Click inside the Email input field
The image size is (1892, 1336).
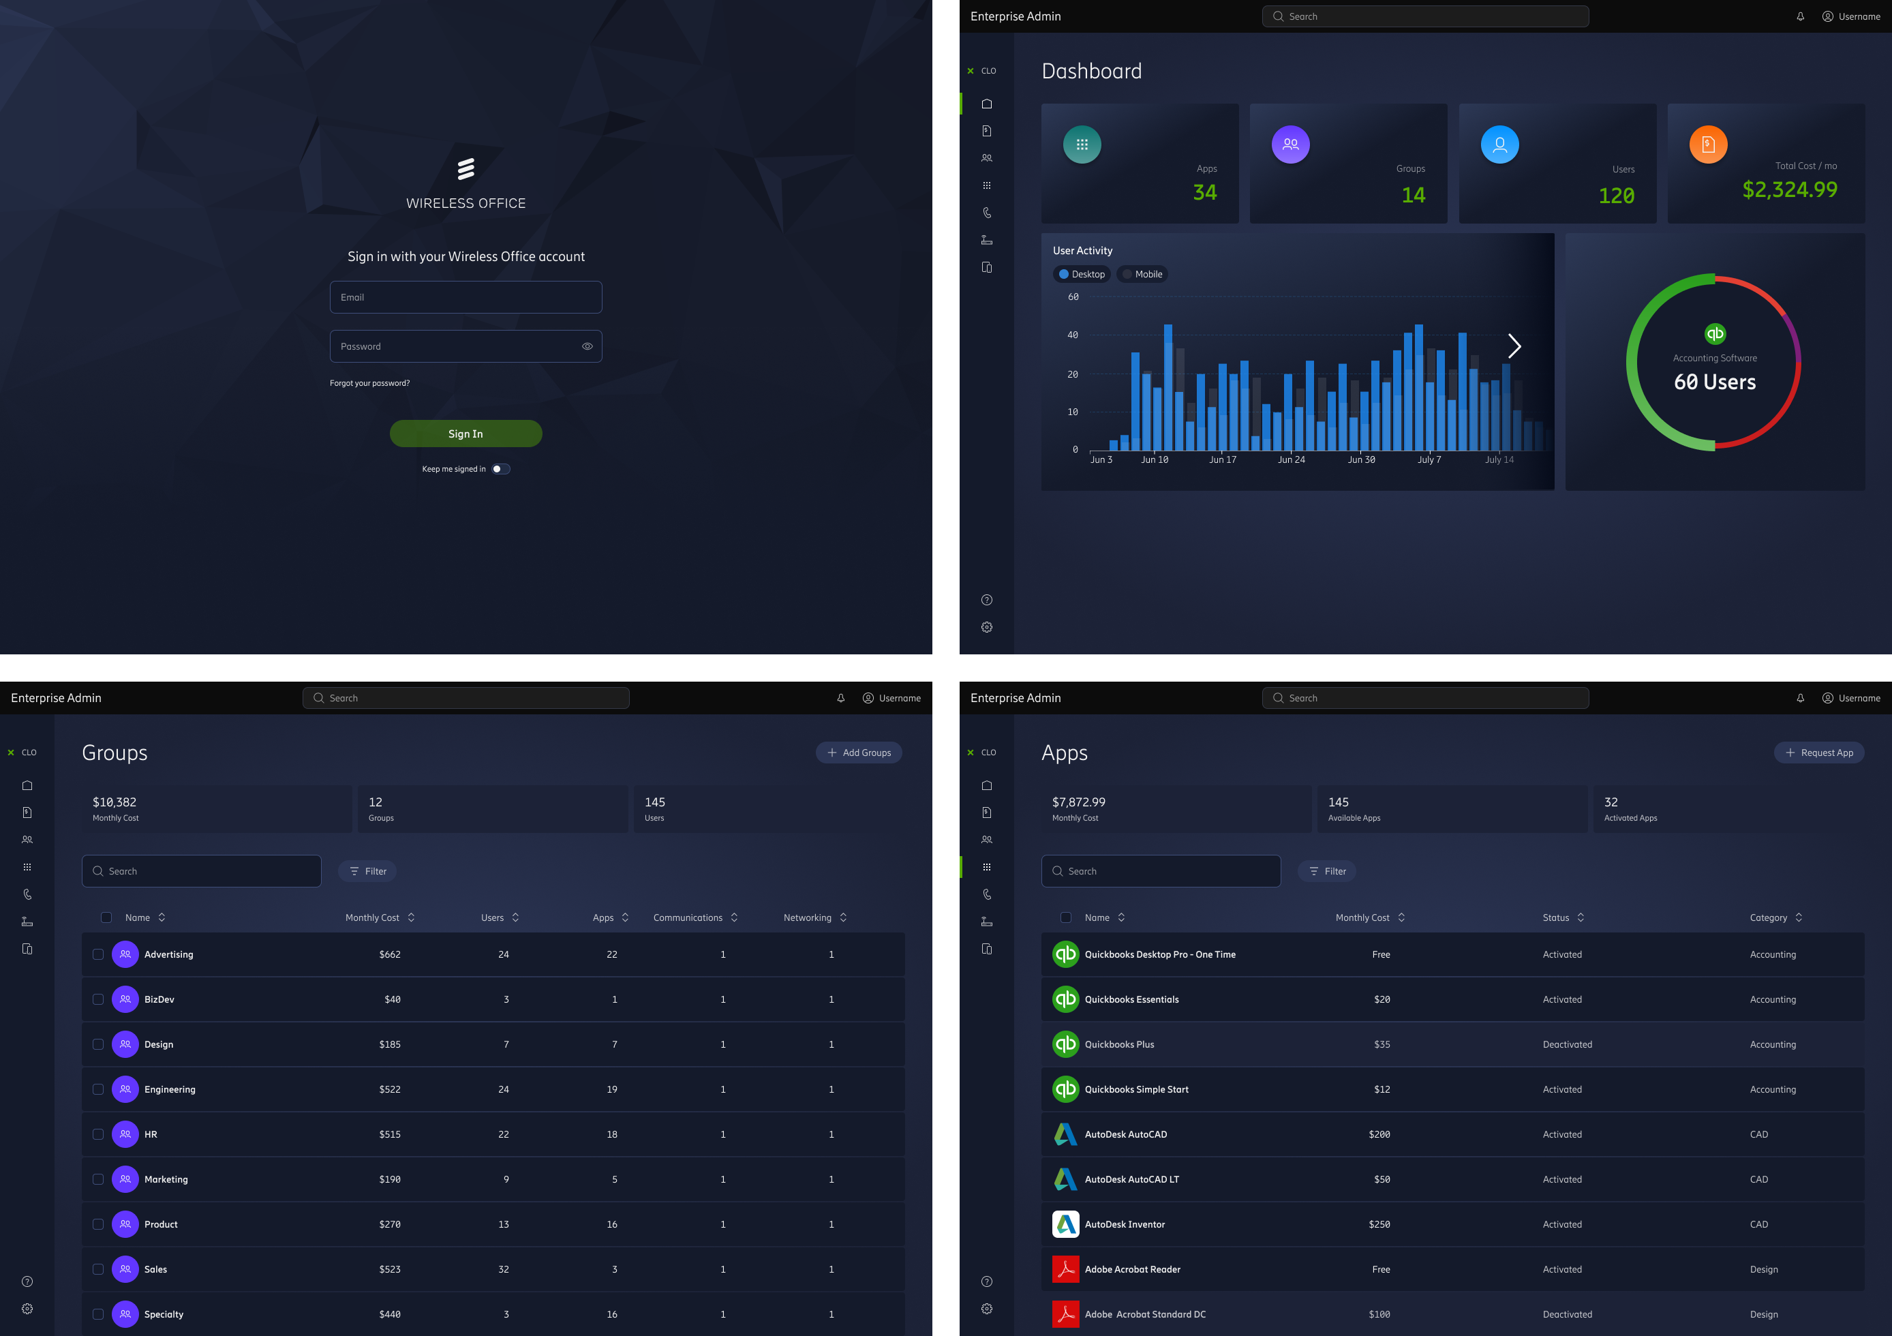pos(466,297)
